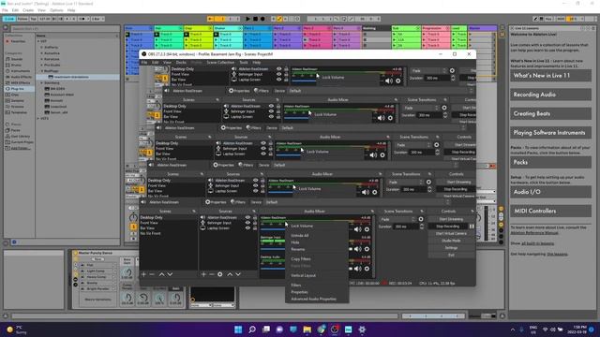Move source up in Sources toolbar

point(230,274)
